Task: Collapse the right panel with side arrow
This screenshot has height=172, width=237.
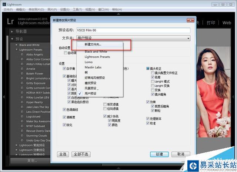Action: [x=233, y=97]
